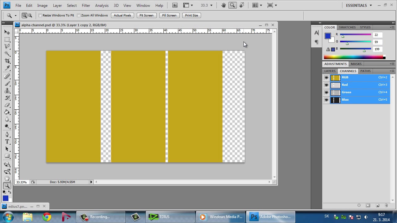This screenshot has width=397, height=223.
Task: Select the Eraser tool
Action: 7,105
